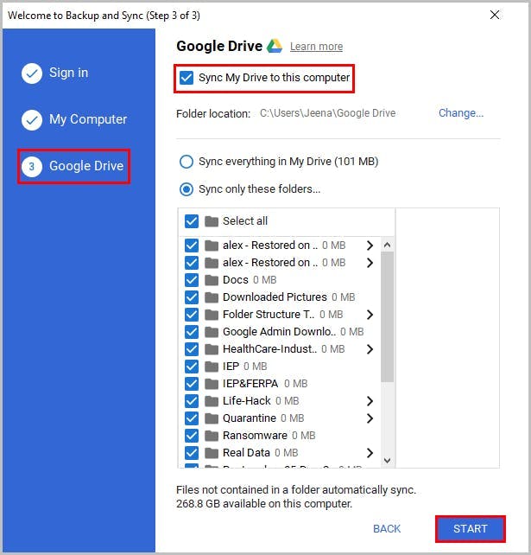Expand the Folder Structure T.. folder chevron

pos(370,315)
